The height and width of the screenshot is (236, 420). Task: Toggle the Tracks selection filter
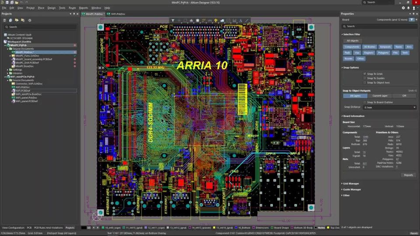399,47
